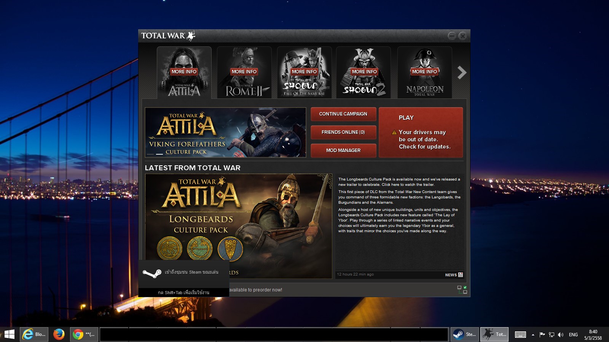This screenshot has width=609, height=342.
Task: Open the Longbeards Culture Pack news image
Action: 239,226
